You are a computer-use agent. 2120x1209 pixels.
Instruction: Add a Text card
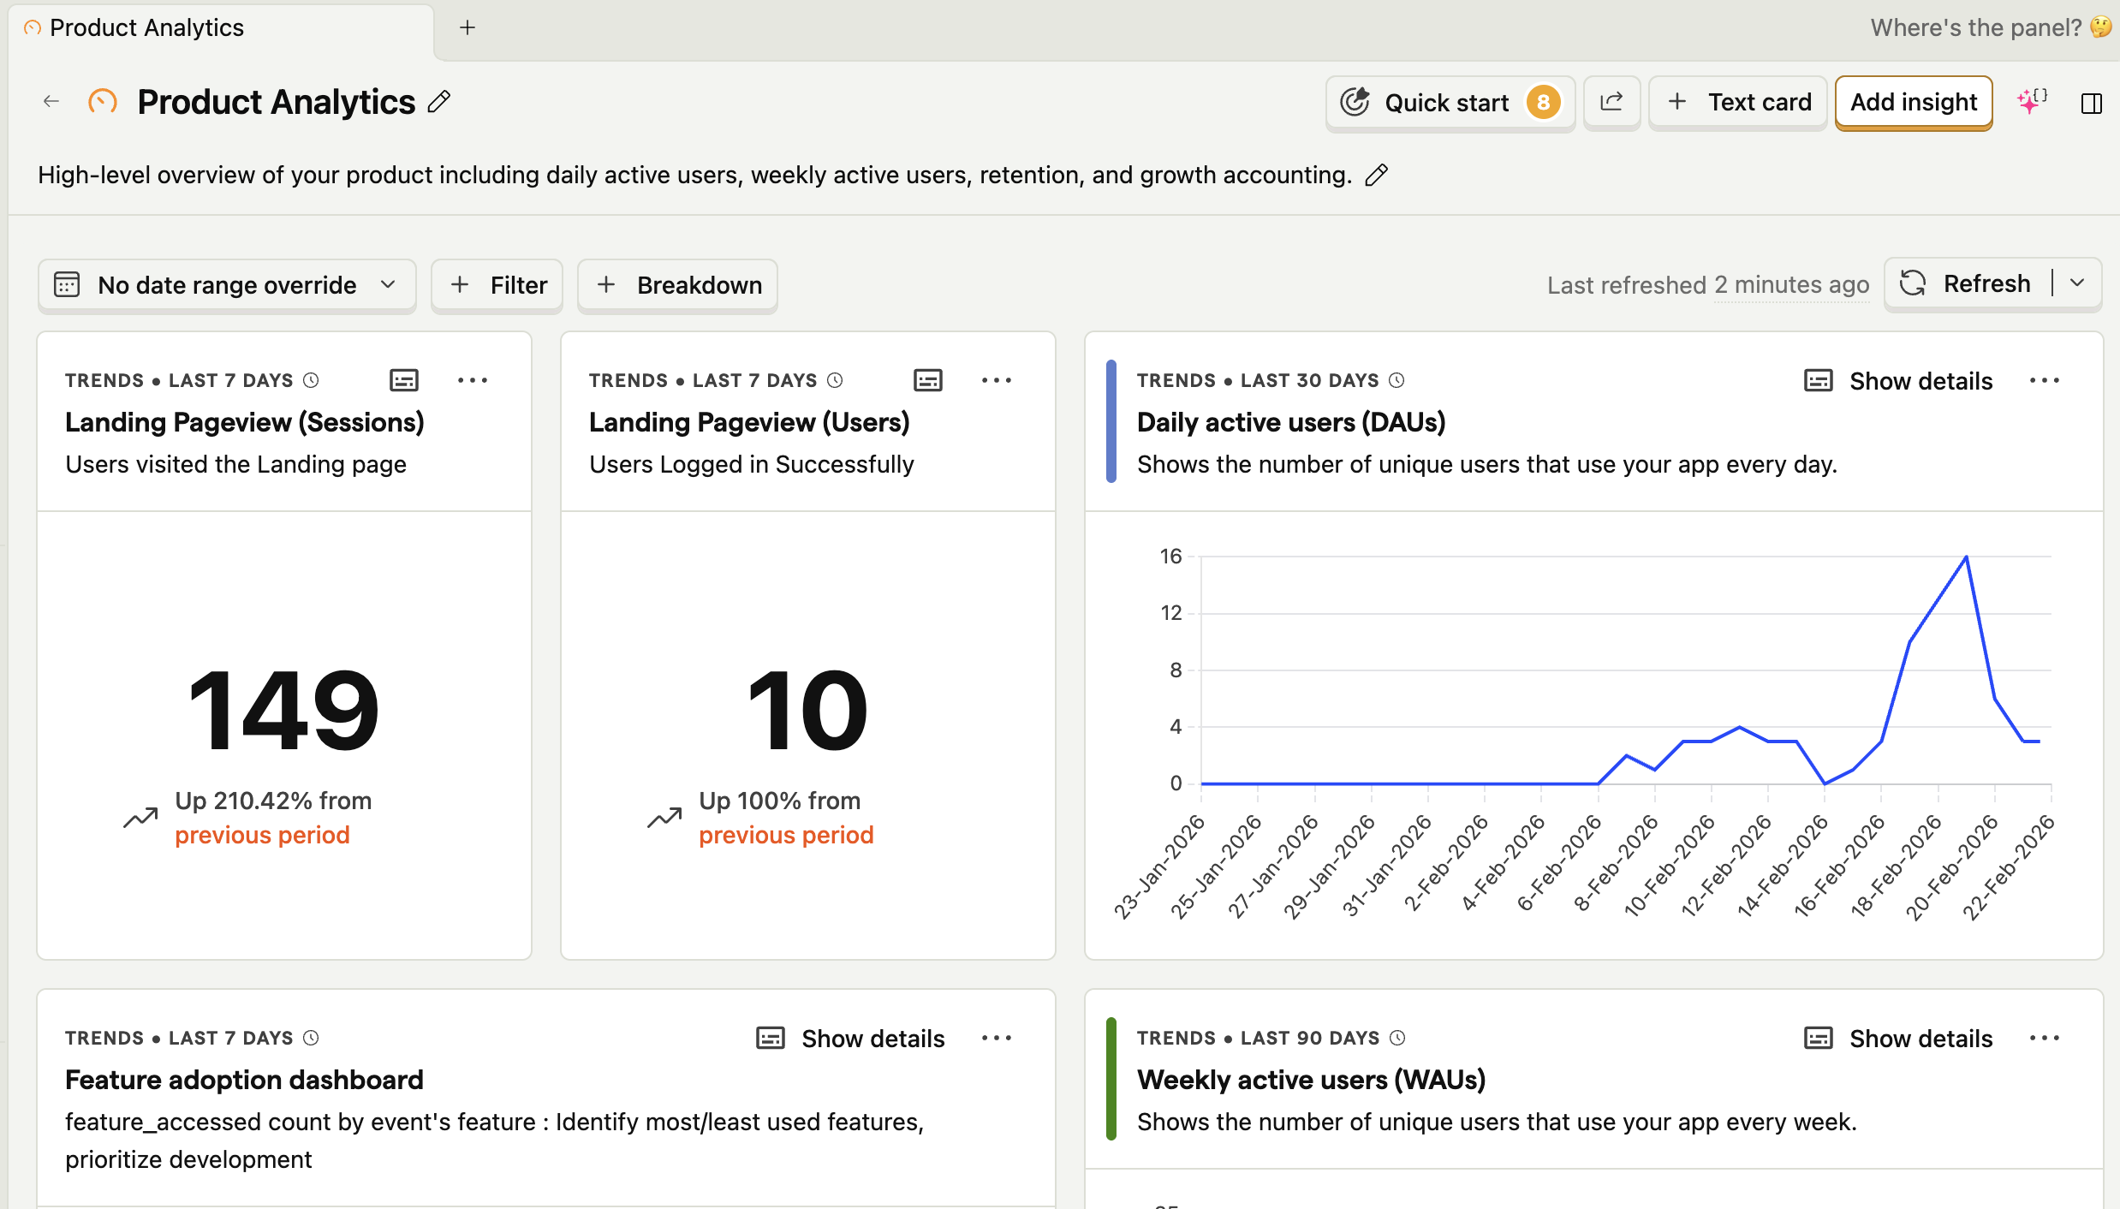pos(1737,103)
